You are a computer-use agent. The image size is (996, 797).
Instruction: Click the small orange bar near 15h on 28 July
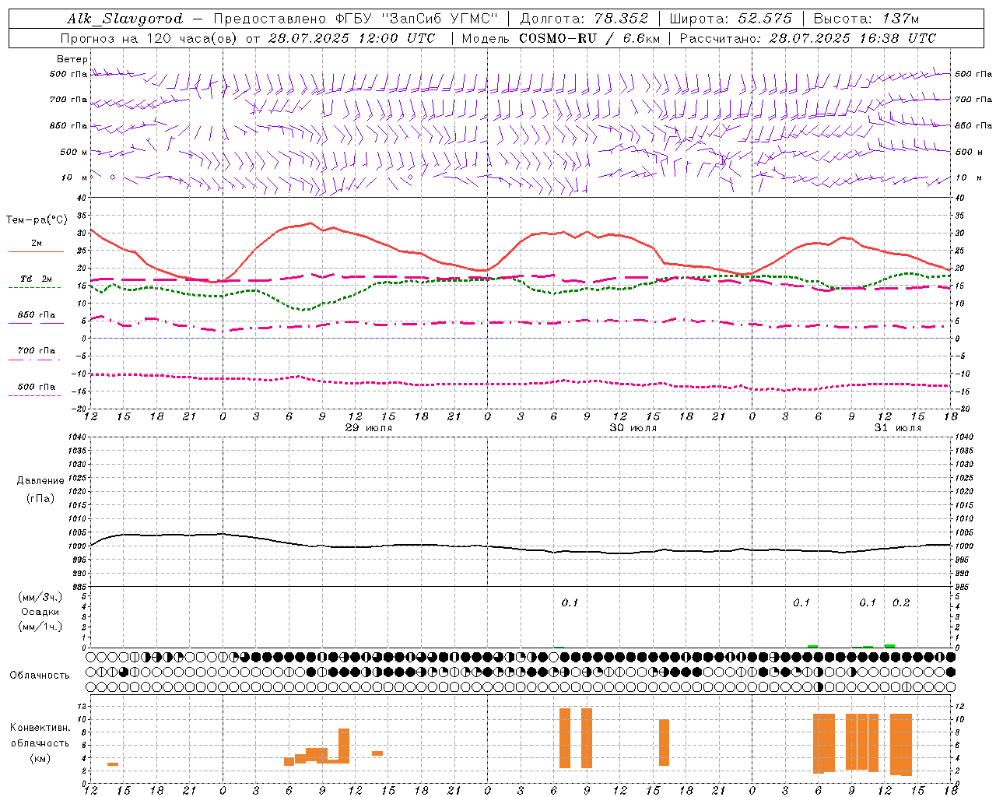[113, 764]
